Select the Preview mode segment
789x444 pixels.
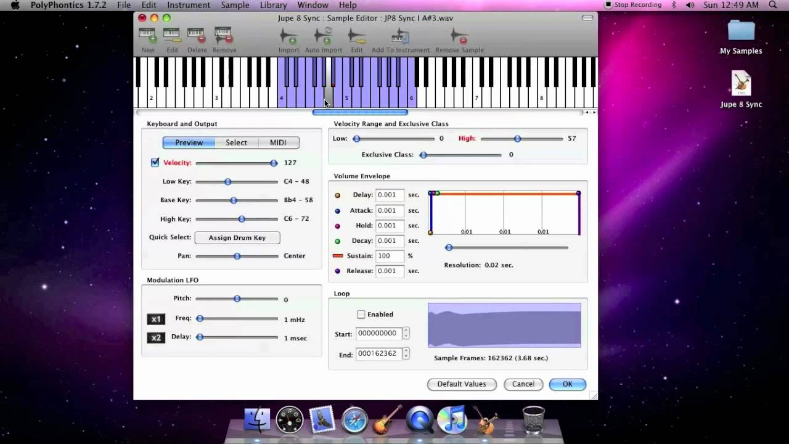(189, 142)
